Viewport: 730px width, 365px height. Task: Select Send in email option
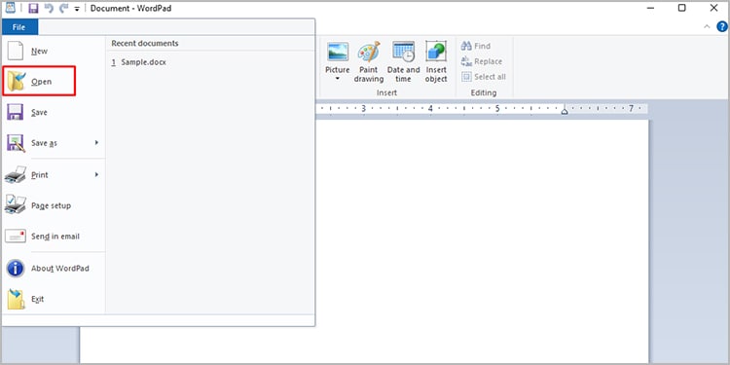(x=54, y=237)
